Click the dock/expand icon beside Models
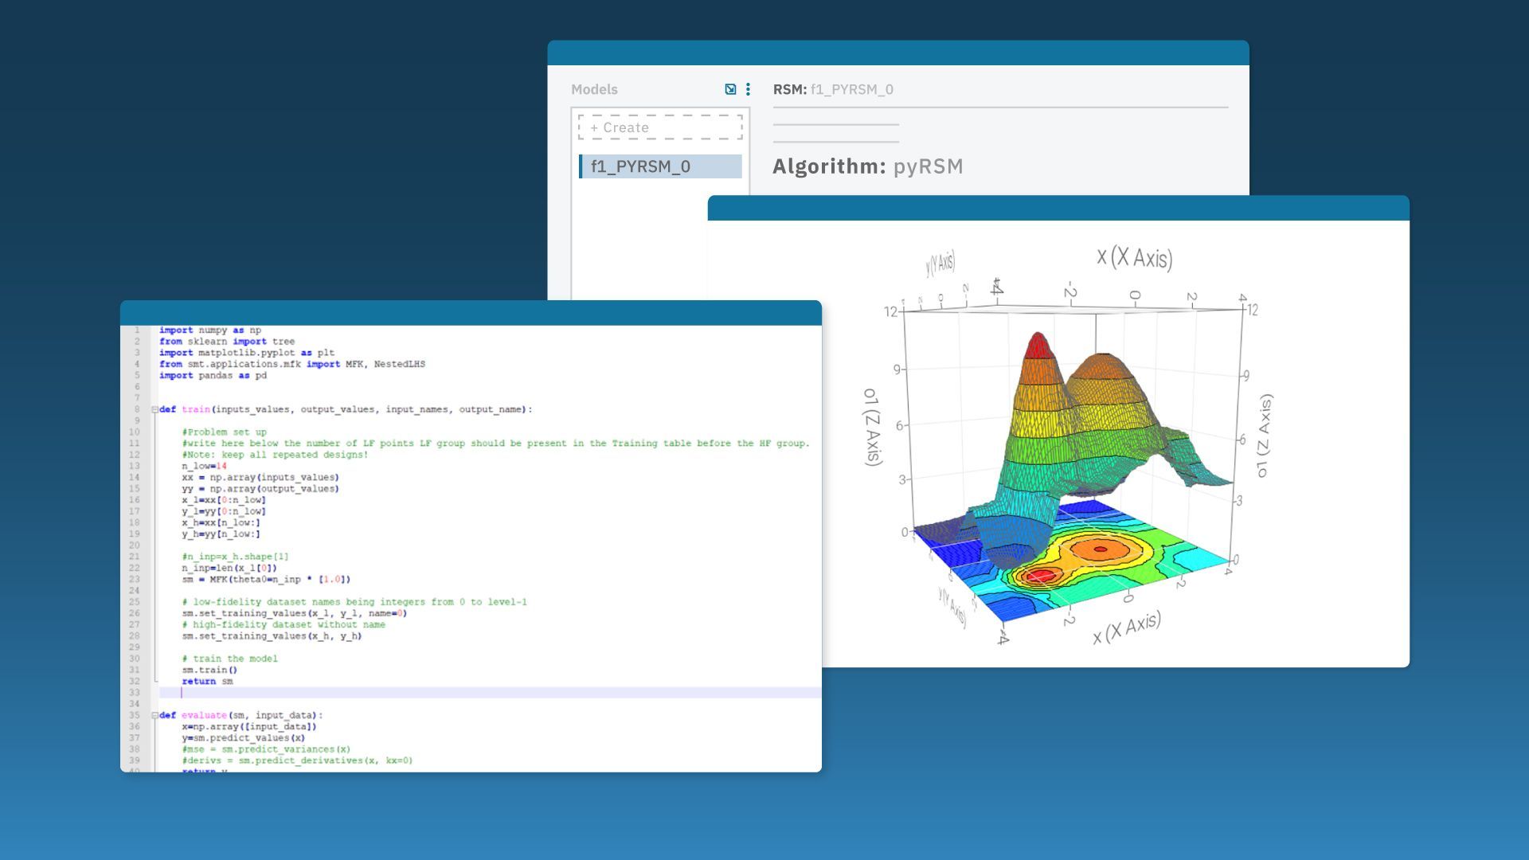This screenshot has width=1529, height=860. [730, 89]
